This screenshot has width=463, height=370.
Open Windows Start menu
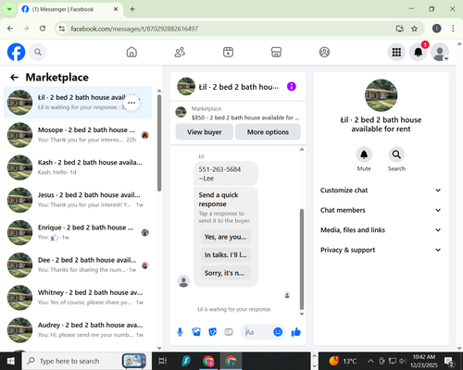click(11, 361)
